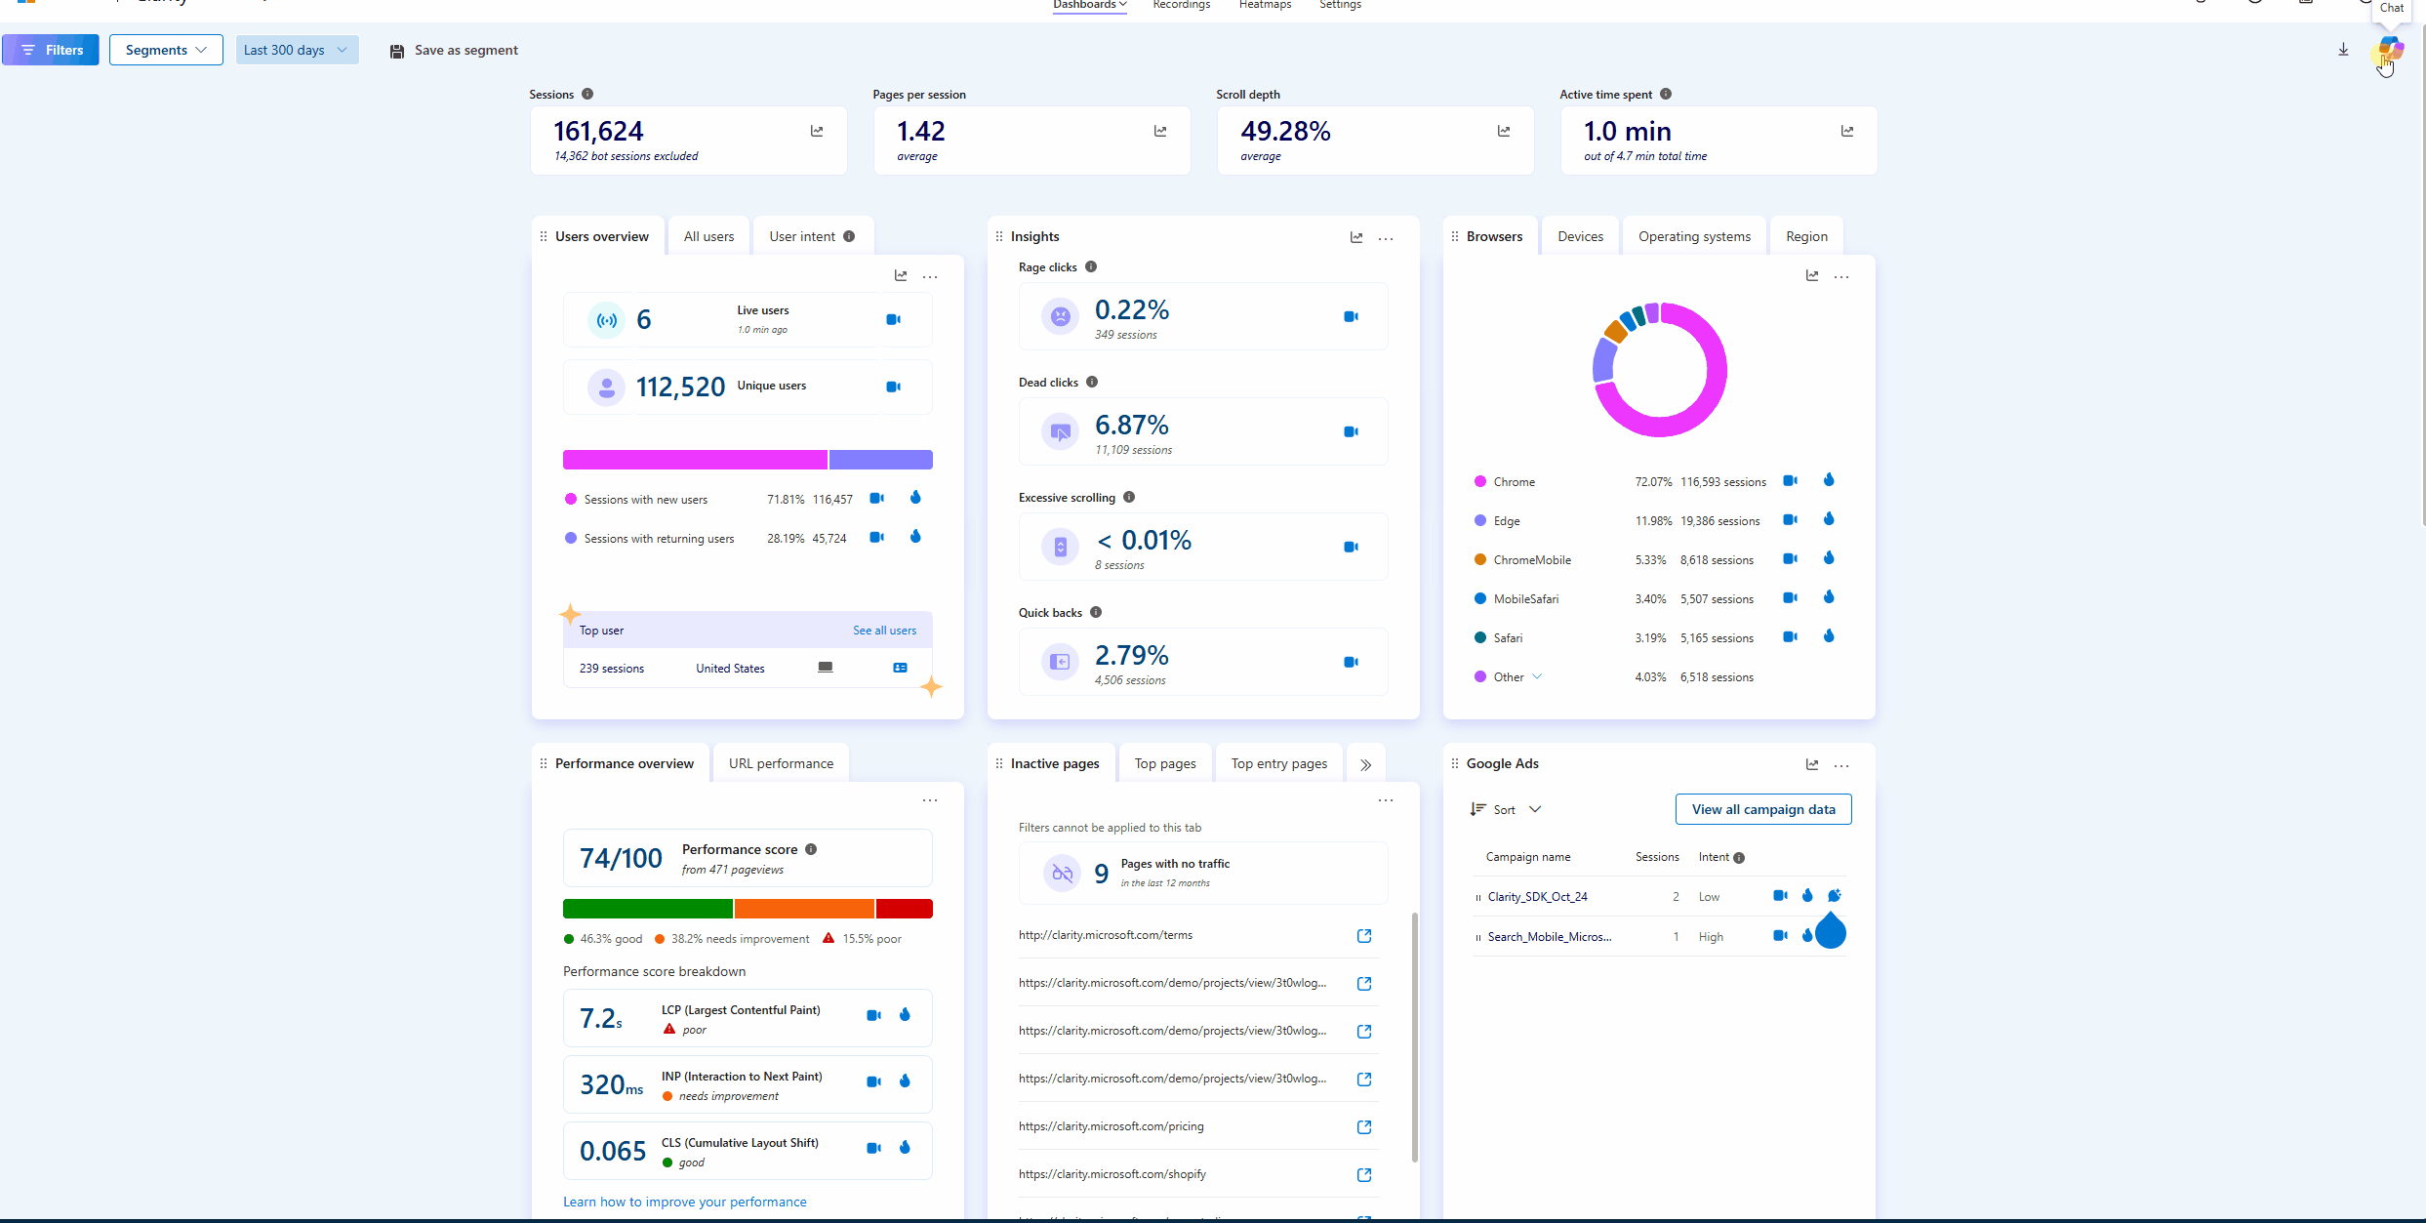Open the Top entry pages tab
The width and height of the screenshot is (2426, 1223).
coord(1278,763)
